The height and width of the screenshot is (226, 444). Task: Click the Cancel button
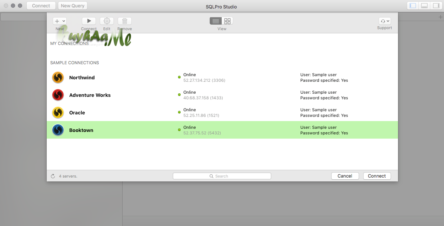click(345, 176)
